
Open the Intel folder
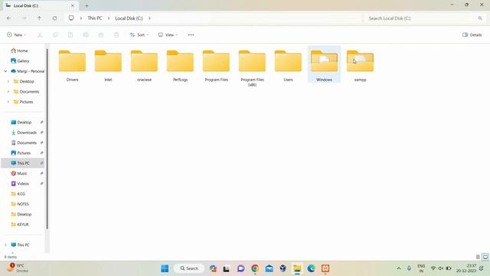tap(108, 66)
